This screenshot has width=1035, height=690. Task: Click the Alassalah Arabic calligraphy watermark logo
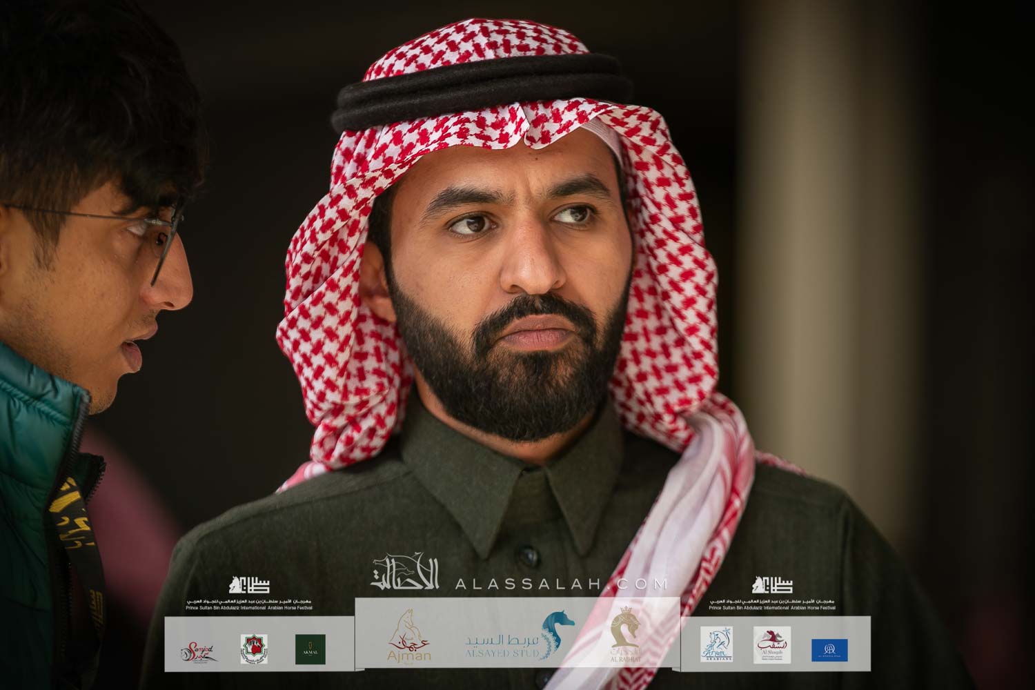(408, 572)
